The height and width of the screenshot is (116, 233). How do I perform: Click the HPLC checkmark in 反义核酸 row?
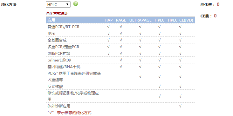160,87
